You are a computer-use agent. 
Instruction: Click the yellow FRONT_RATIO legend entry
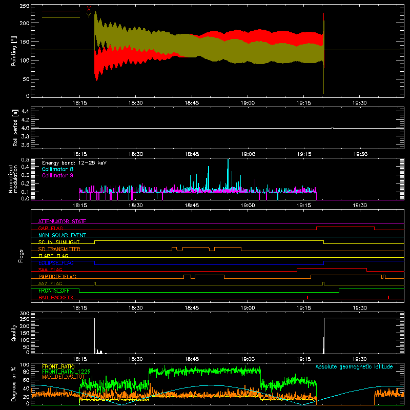(x=58, y=366)
